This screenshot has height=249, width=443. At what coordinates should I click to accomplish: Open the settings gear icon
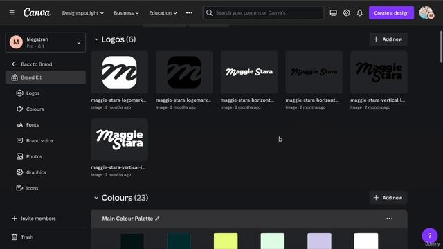[x=346, y=13]
